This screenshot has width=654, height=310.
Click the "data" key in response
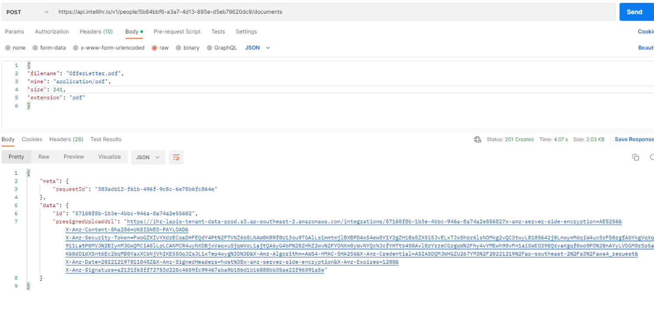[x=49, y=205]
